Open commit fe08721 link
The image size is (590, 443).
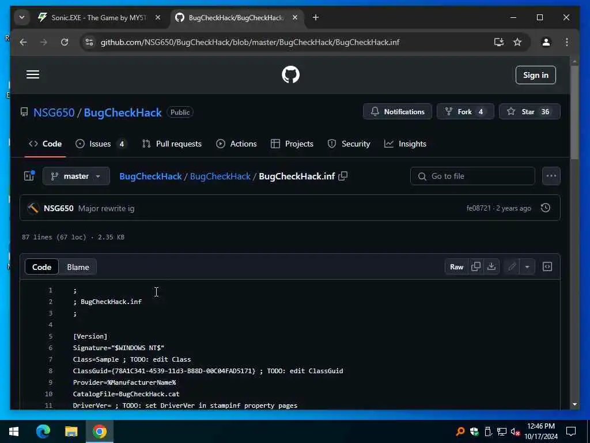click(479, 208)
